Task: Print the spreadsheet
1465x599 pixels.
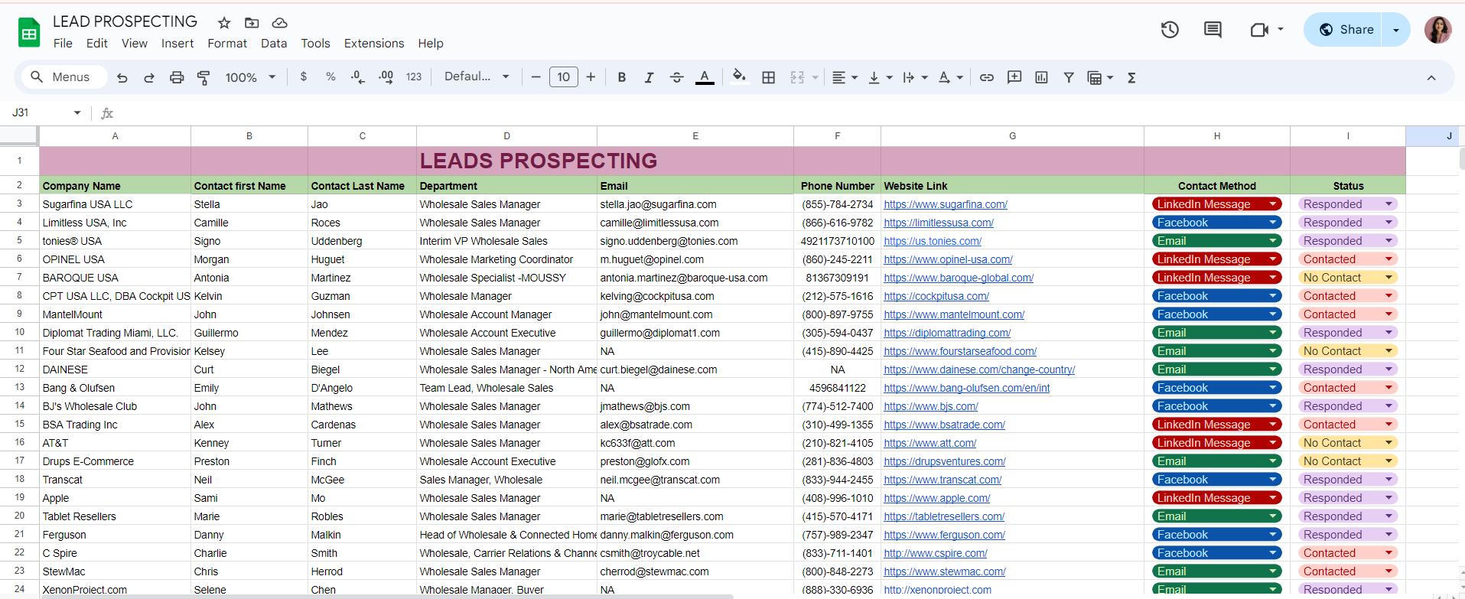Action: pyautogui.click(x=177, y=77)
